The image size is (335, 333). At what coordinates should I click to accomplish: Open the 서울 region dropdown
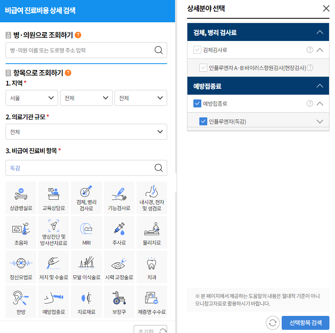31,98
